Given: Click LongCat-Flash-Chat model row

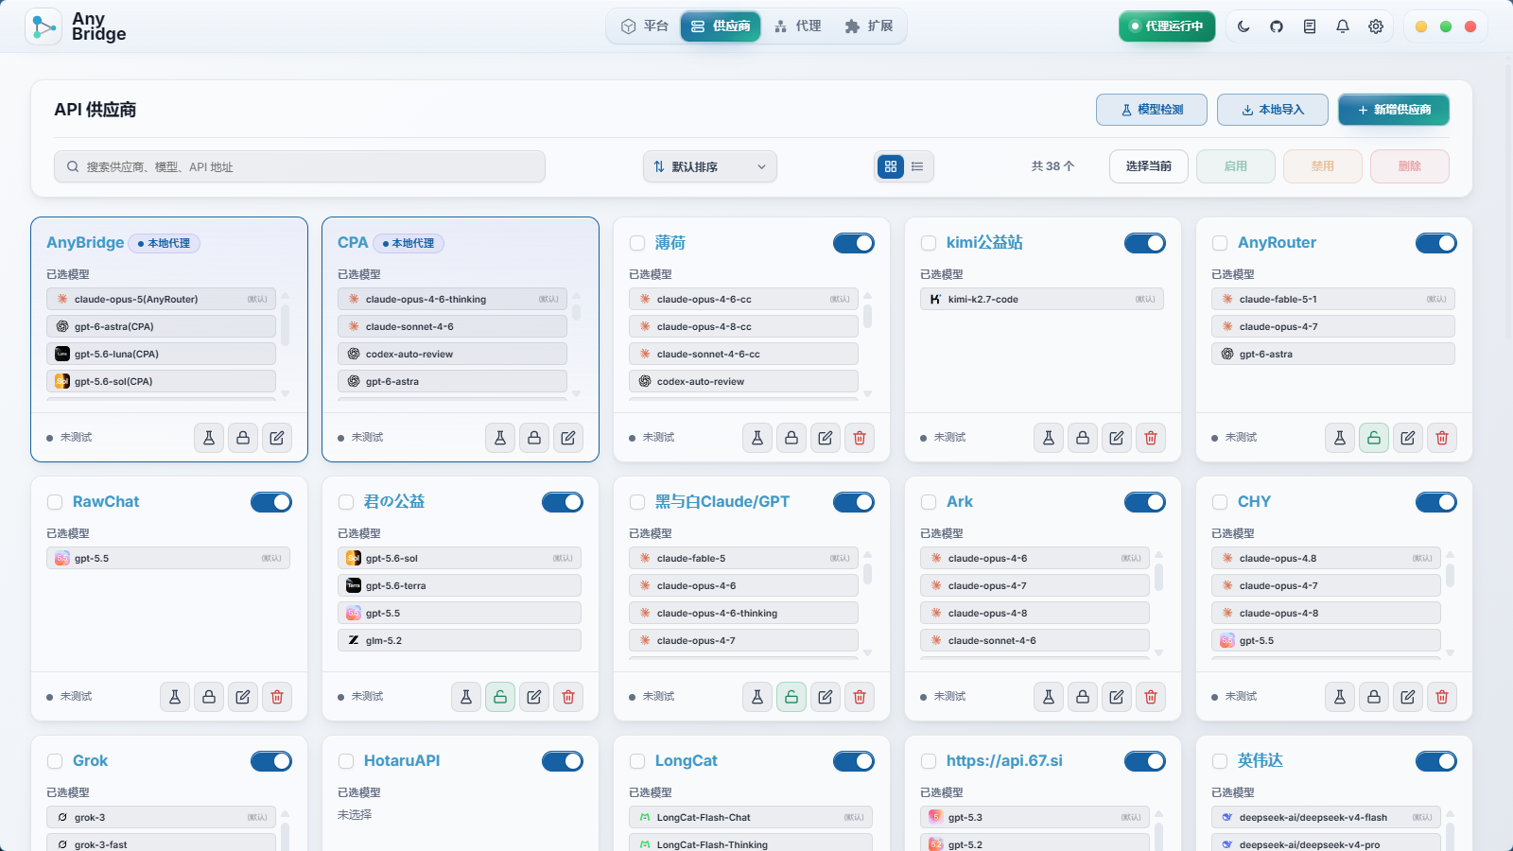Looking at the screenshot, I should pos(751,818).
